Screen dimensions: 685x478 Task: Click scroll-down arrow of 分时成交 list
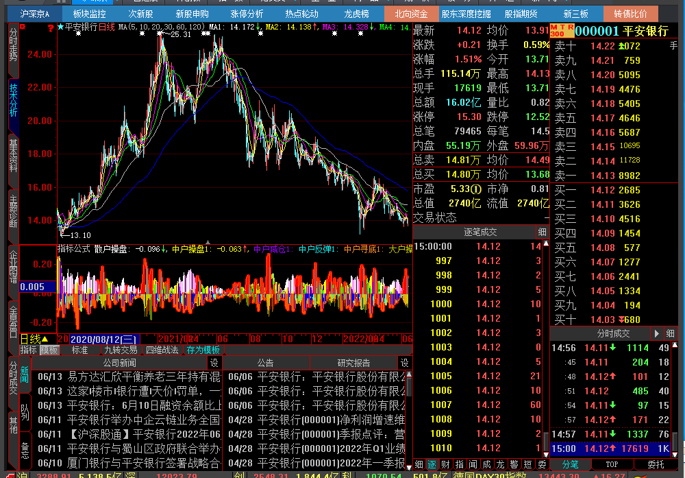[x=675, y=455]
